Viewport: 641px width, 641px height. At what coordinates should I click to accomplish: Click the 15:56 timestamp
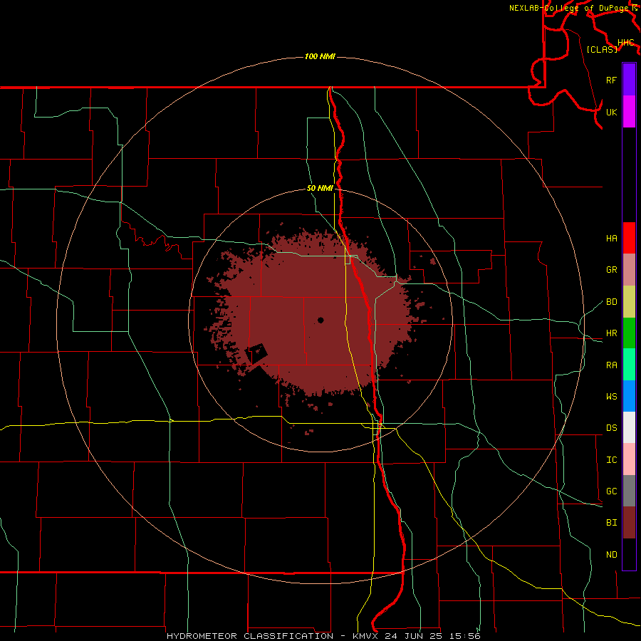click(x=466, y=636)
